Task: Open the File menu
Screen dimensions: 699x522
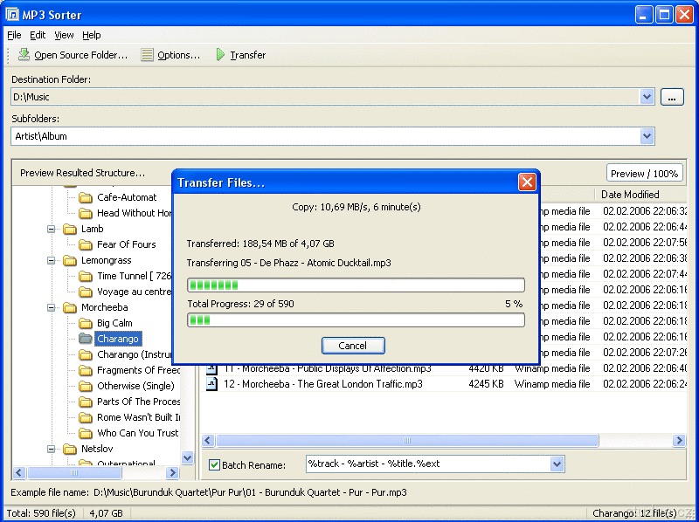Action: pos(14,35)
